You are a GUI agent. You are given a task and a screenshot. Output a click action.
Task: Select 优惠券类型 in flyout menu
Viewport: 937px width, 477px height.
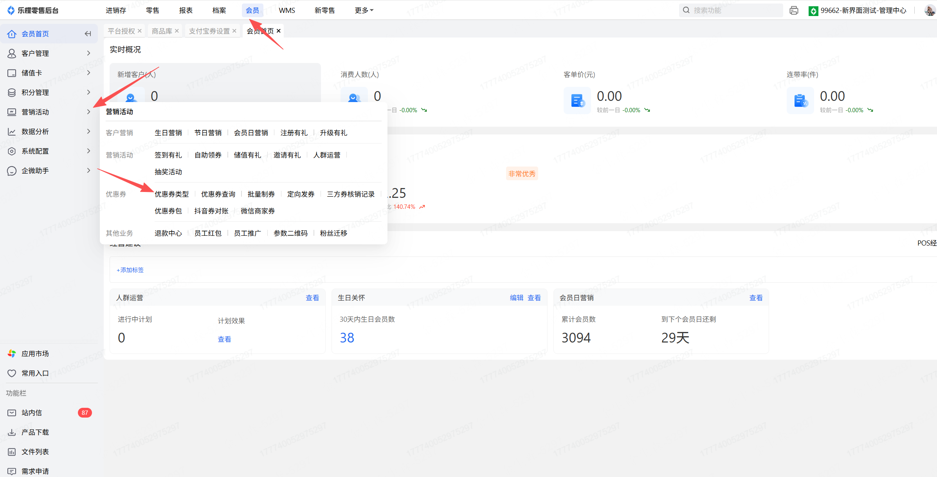(x=171, y=194)
